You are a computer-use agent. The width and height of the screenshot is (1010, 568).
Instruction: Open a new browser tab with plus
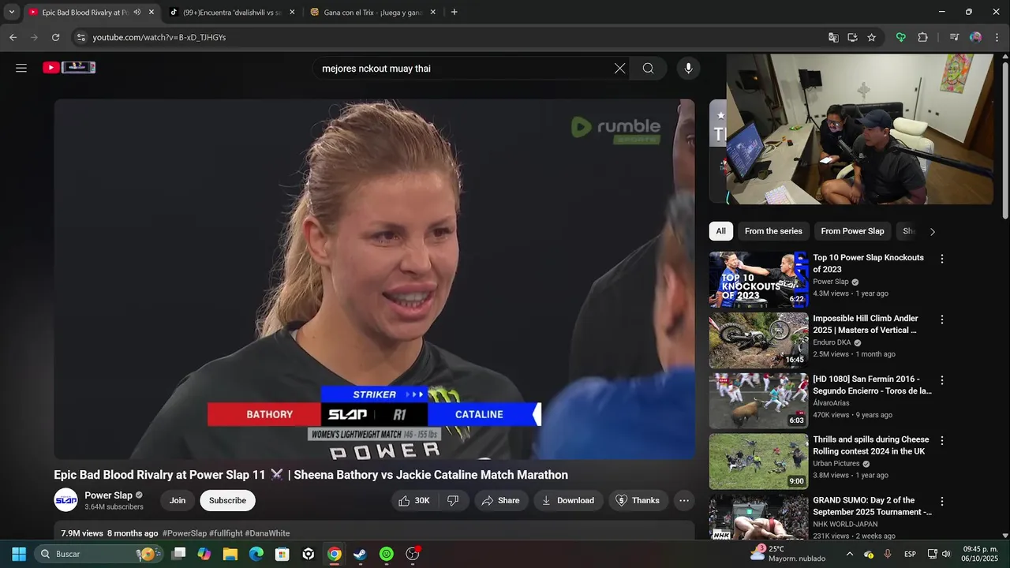pyautogui.click(x=454, y=12)
